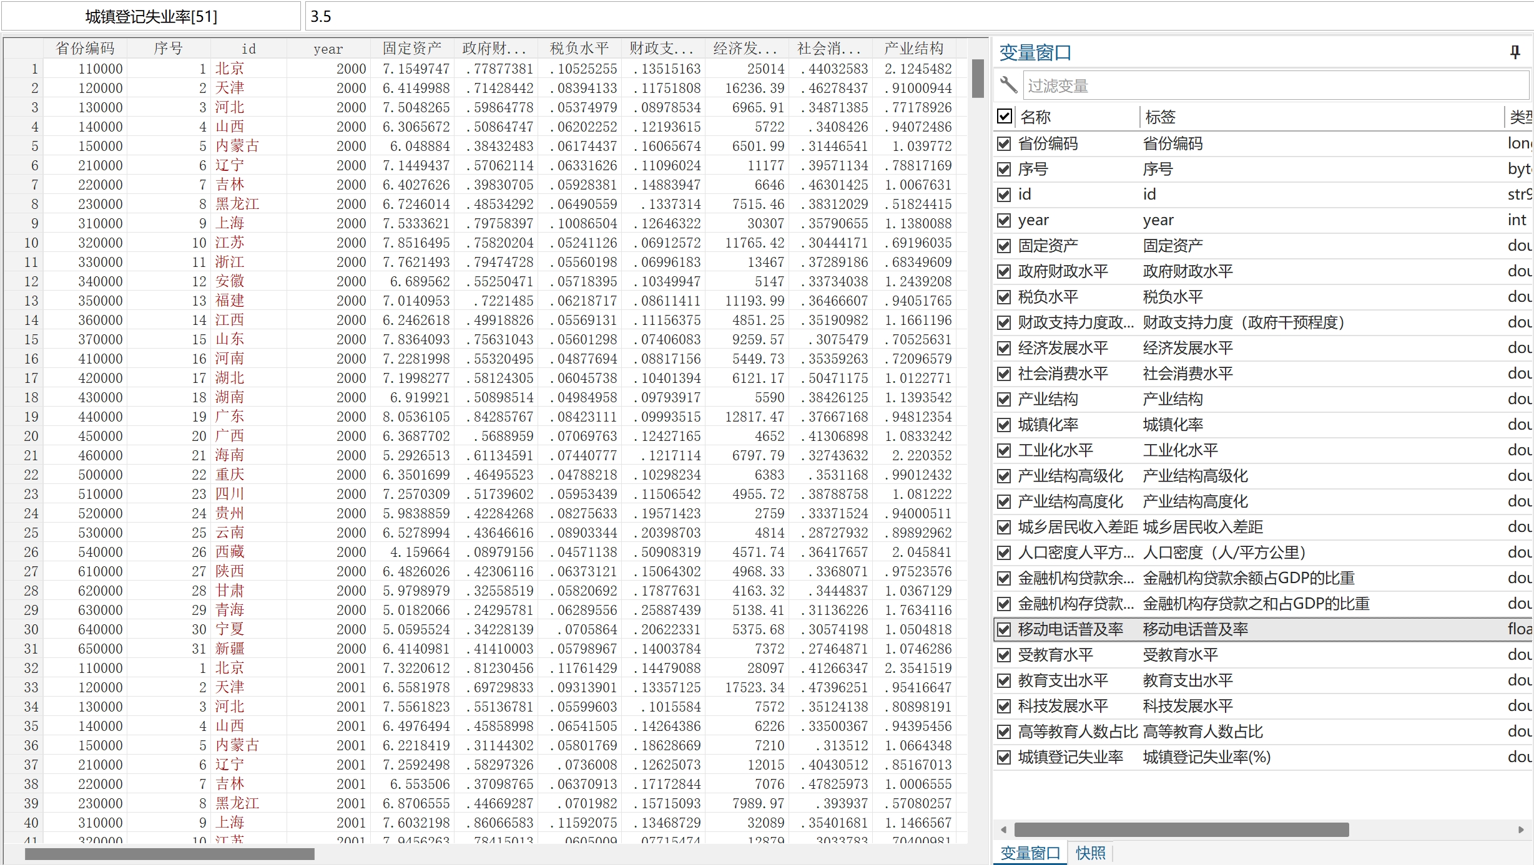The image size is (1534, 865).
Task: Click the variables panel right scroll arrow
Action: pos(1521,829)
